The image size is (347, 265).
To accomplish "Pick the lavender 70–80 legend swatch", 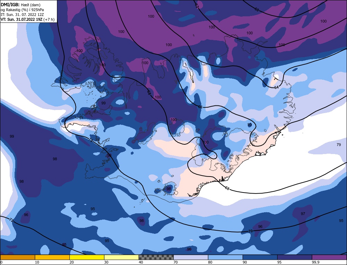I will (191, 257).
